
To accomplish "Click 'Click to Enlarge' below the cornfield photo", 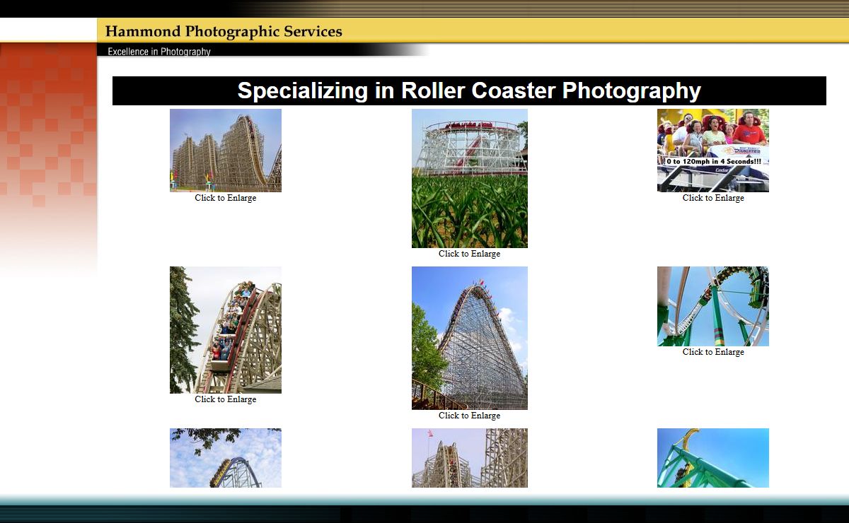I will [x=469, y=254].
